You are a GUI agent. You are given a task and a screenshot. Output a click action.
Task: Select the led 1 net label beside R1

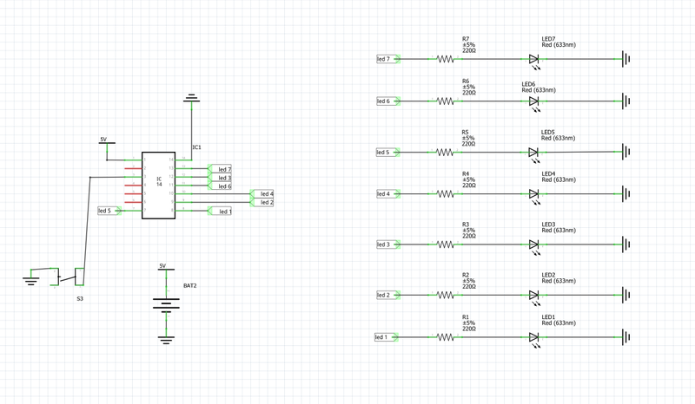point(384,337)
